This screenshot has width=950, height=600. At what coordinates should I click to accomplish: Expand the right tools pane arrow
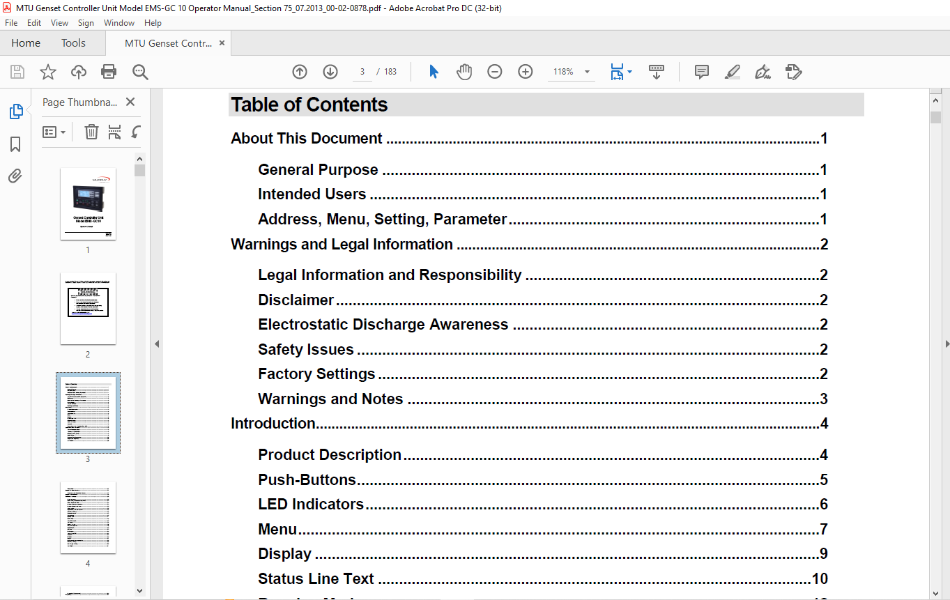[x=947, y=344]
